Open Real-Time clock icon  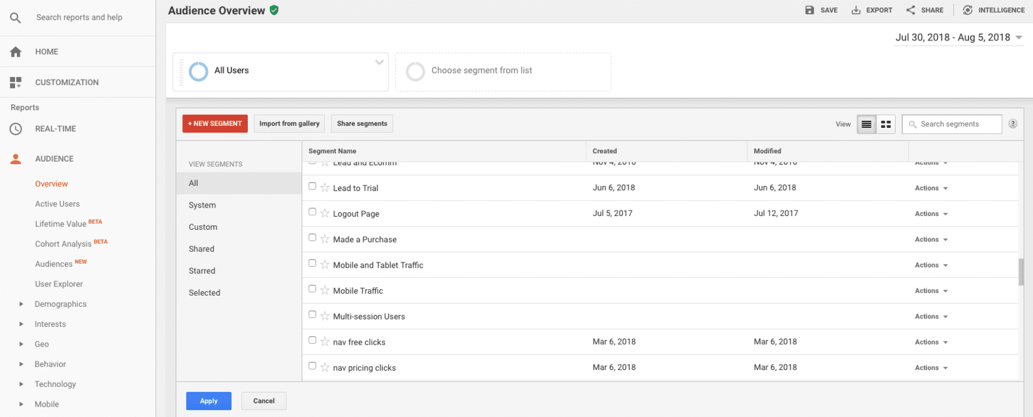coord(16,129)
